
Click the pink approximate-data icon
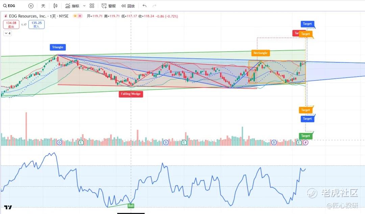click(x=80, y=16)
